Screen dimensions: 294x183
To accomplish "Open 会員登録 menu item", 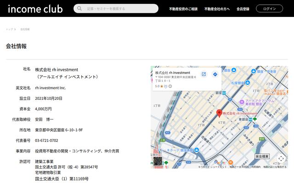I will coord(243,9).
